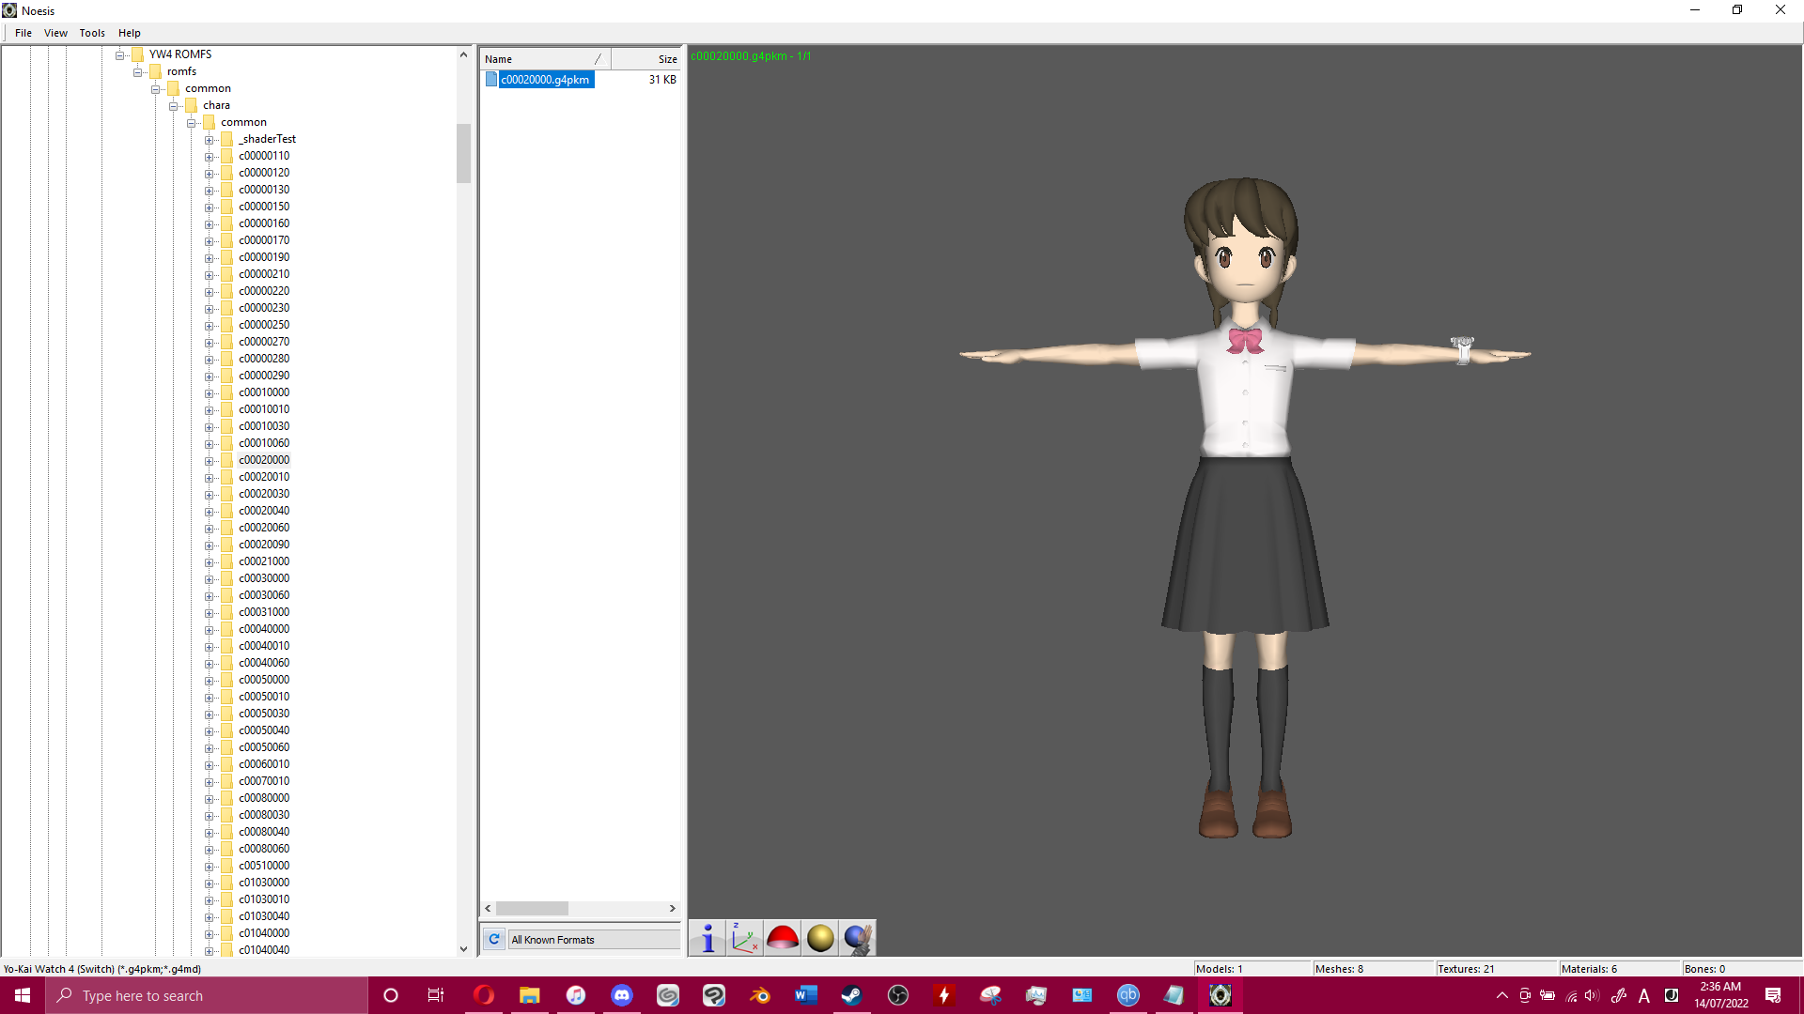1804x1014 pixels.
Task: Open the red lightning bolt taskbar app
Action: pos(944,995)
